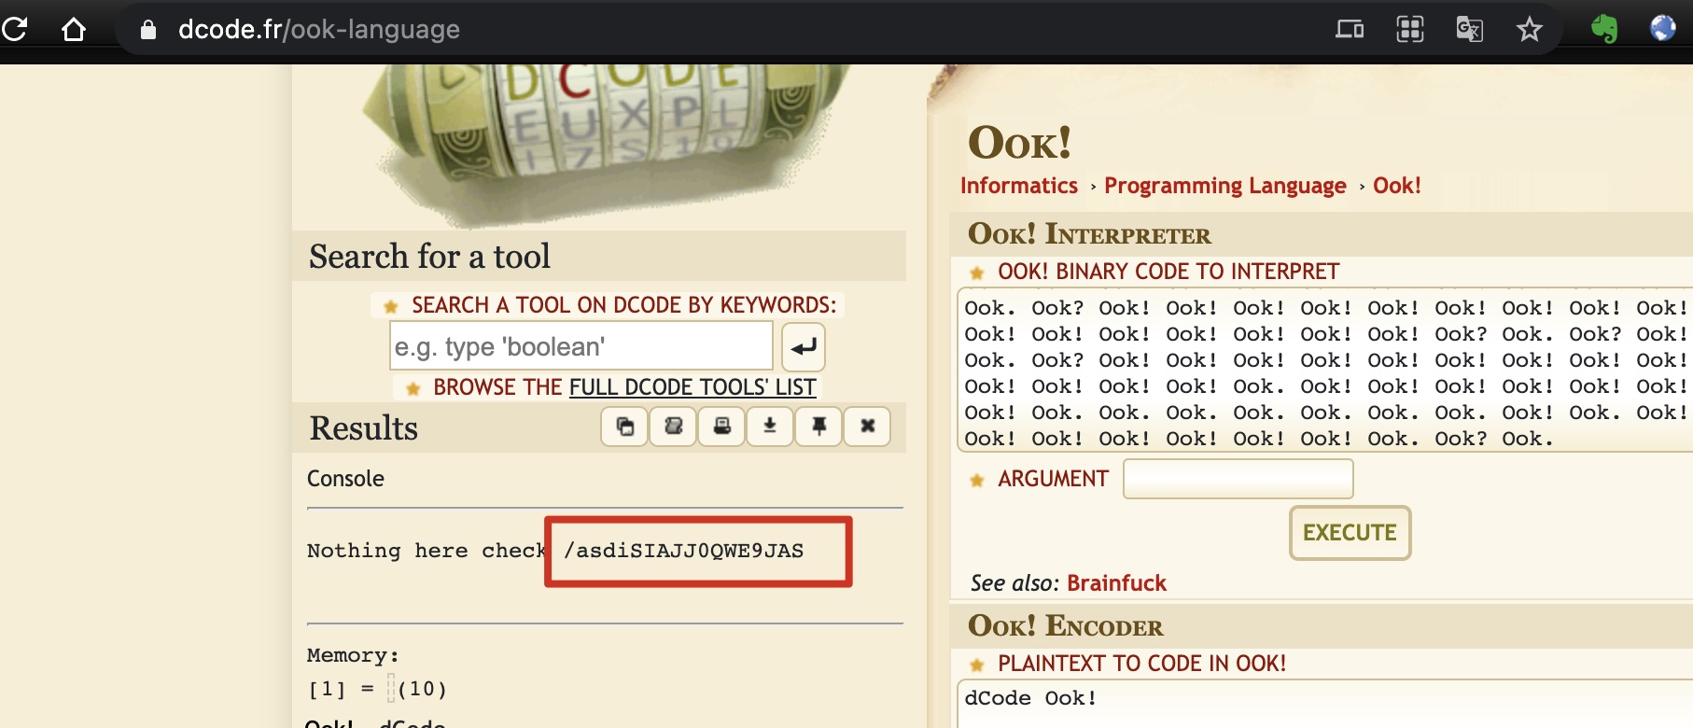
Task: Clear the results with the X icon
Action: 867,427
